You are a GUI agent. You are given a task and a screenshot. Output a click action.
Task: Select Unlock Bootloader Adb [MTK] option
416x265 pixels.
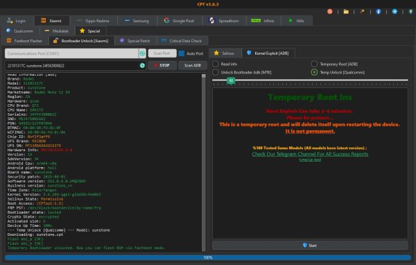(216, 72)
